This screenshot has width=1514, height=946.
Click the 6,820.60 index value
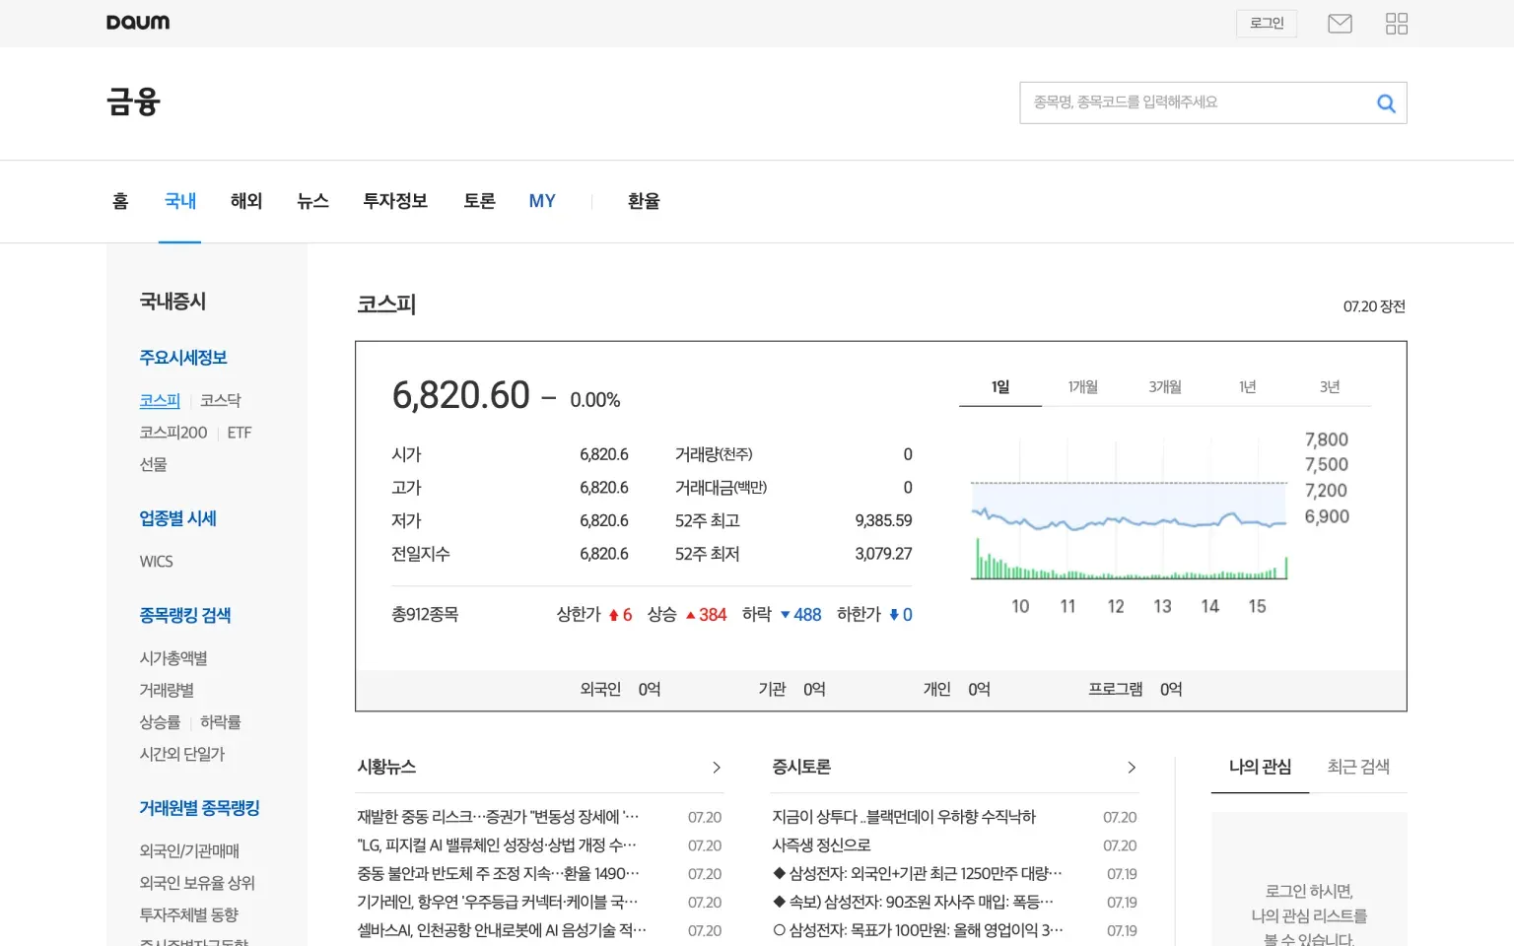[461, 395]
